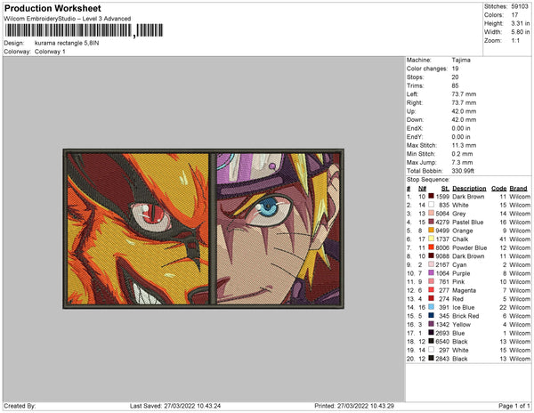Image resolution: width=534 pixels, height=413 pixels.
Task: Select the 277 Magenta color swatch
Action: tap(431, 290)
